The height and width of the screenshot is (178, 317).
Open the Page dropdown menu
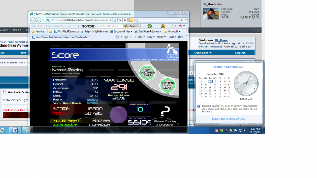click(x=150, y=37)
